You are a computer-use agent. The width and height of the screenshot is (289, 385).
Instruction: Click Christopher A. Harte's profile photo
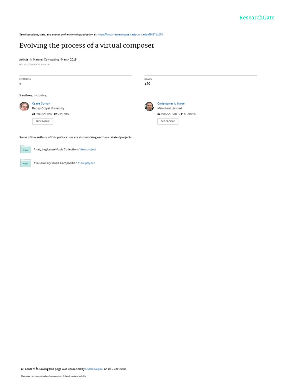pos(149,106)
